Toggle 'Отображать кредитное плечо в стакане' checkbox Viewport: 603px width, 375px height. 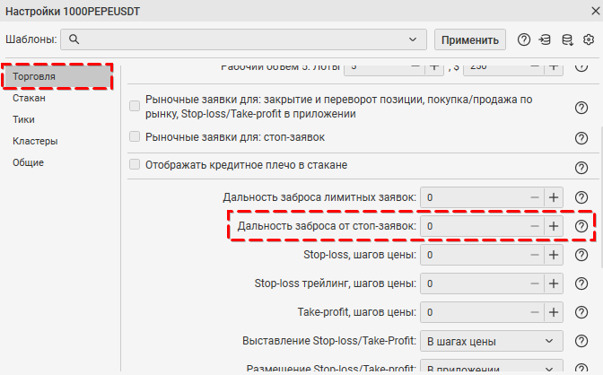(x=135, y=165)
